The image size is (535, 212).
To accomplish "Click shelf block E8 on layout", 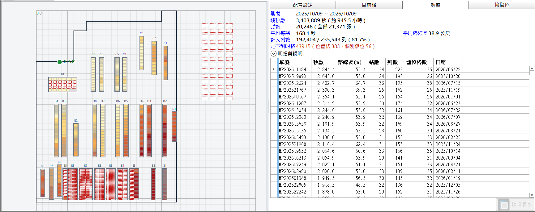I will tap(73, 184).
